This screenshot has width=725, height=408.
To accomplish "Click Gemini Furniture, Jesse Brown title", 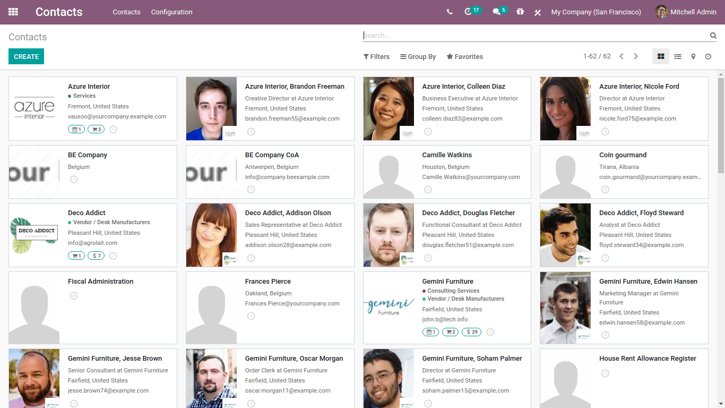I will (x=115, y=359).
